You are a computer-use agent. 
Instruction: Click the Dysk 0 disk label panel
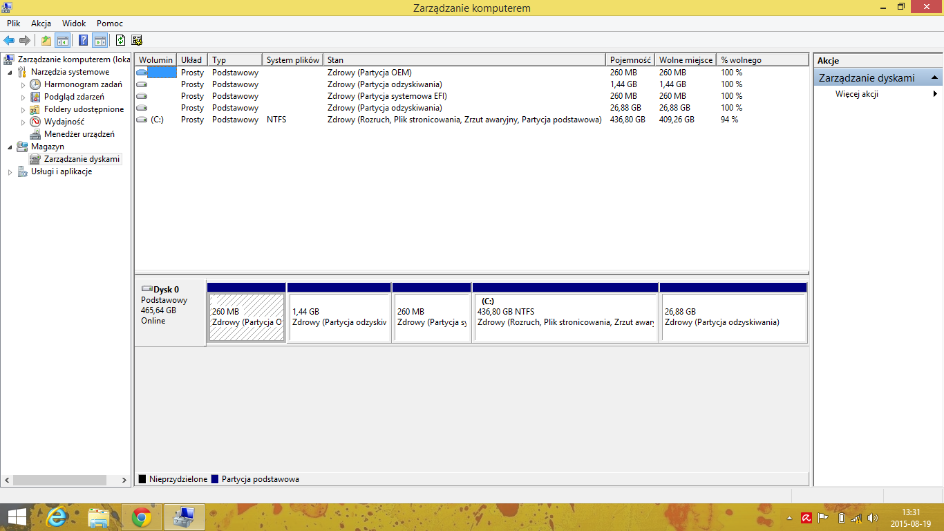[x=171, y=312]
